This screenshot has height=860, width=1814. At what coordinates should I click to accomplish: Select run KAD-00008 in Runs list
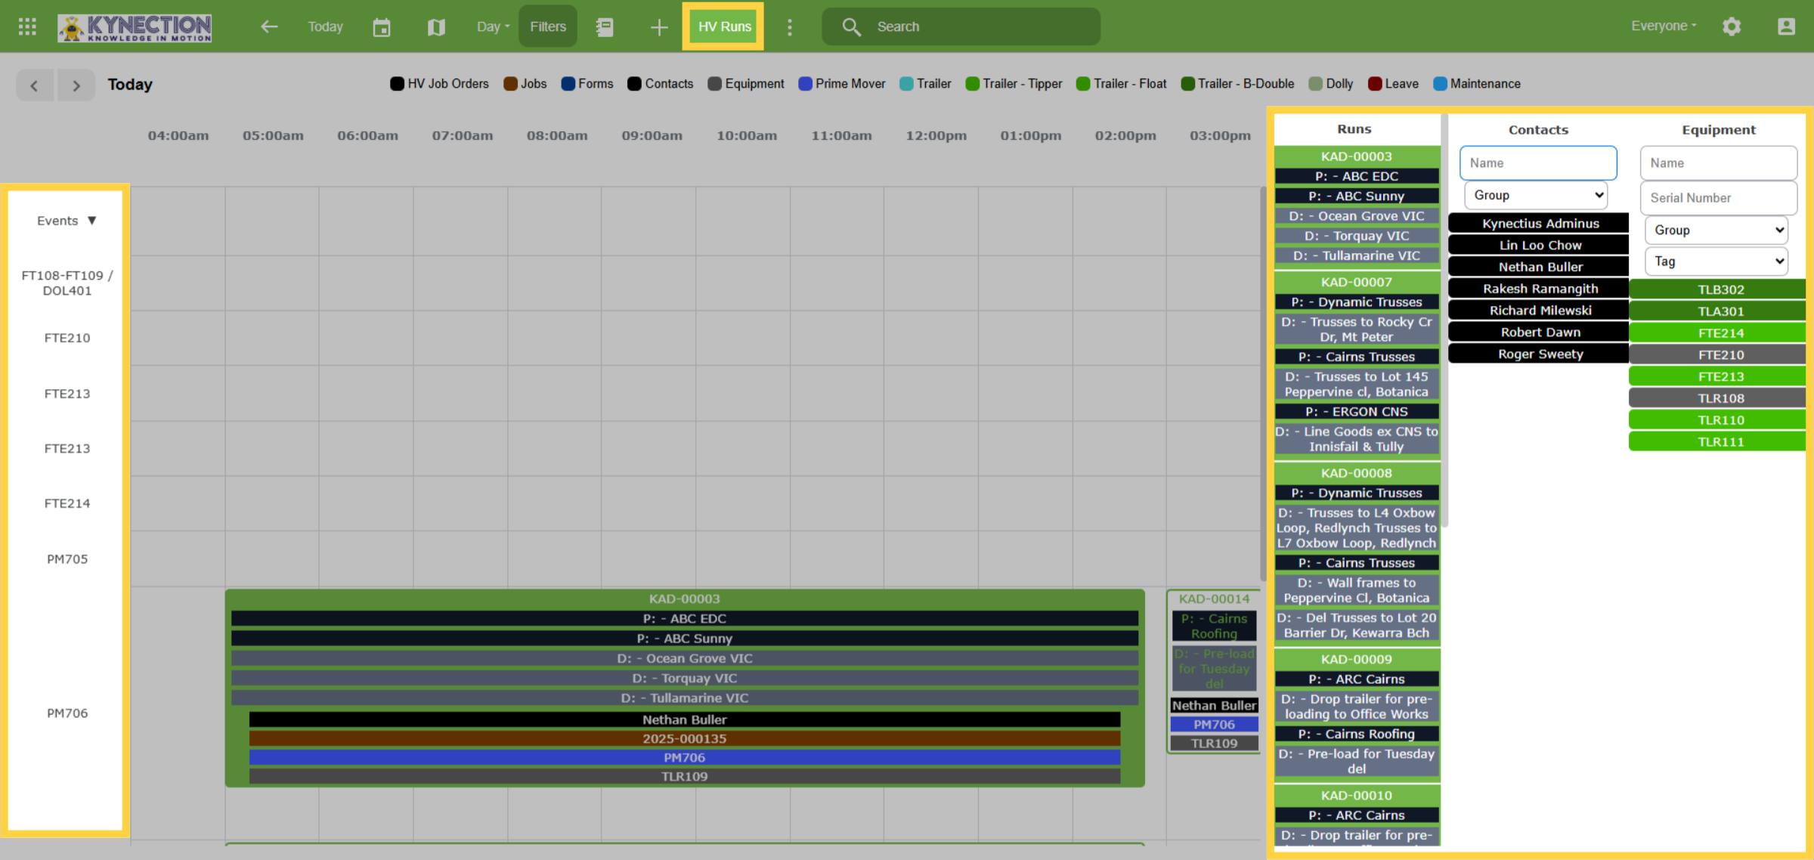click(1357, 473)
